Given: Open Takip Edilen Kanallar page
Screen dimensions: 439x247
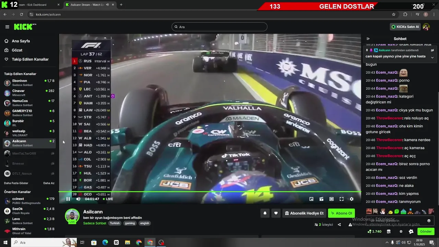Looking at the screenshot, I should coord(27,59).
